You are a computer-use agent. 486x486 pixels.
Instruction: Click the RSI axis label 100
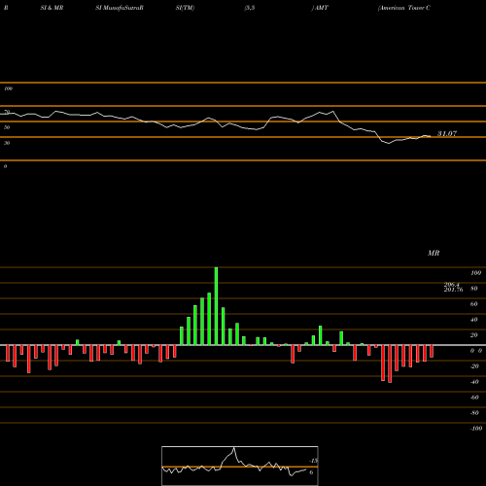pos(8,88)
